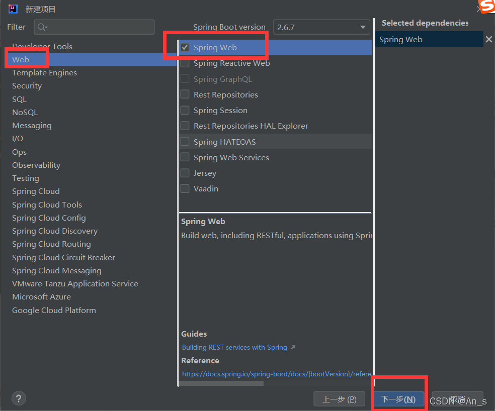The image size is (495, 411).
Task: Select the Spring Cloud Routing category
Action: pyautogui.click(x=51, y=244)
